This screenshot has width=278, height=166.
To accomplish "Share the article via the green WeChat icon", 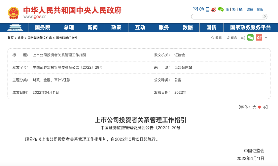I will (251, 38).
